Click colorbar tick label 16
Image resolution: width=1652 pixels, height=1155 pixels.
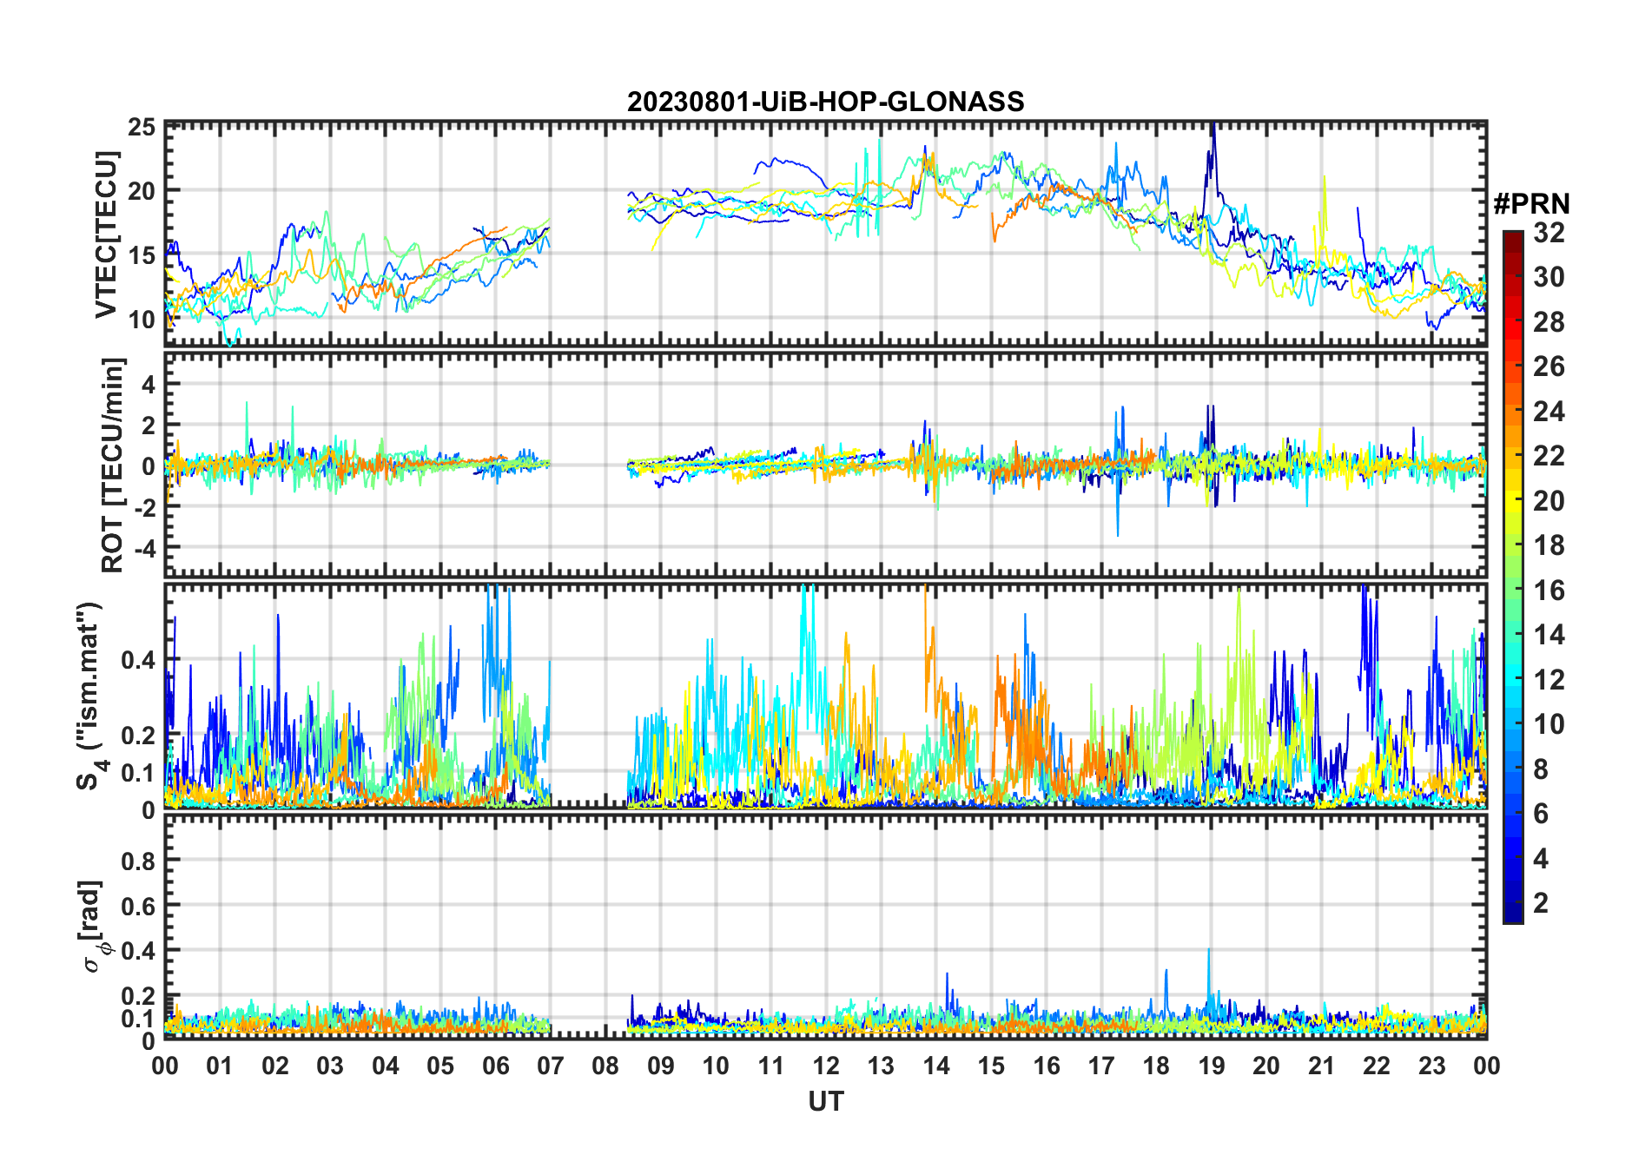coord(1549,591)
